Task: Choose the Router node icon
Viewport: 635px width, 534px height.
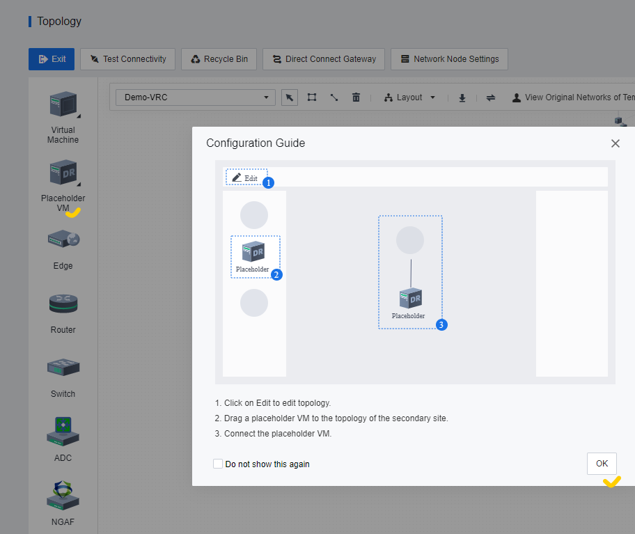Action: pos(63,304)
